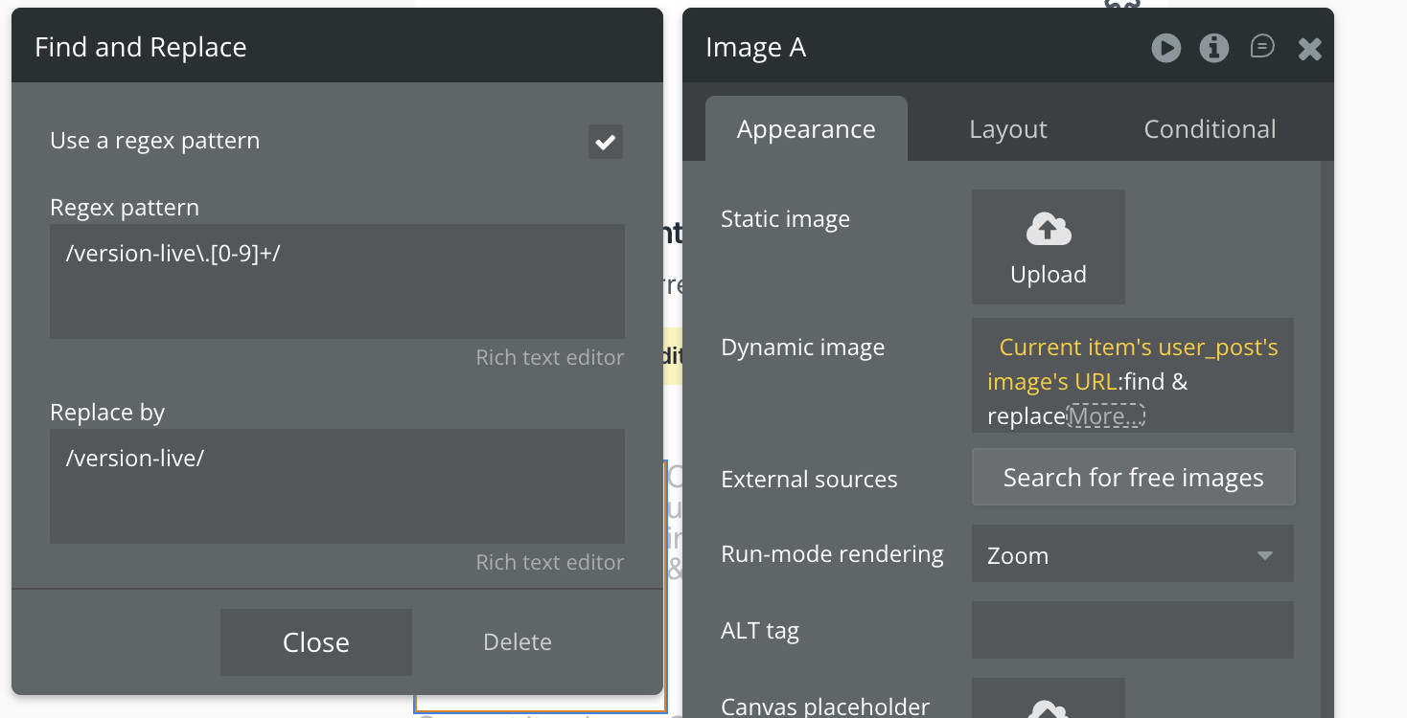Screen dimensions: 1407x718
Task: Switch to the Layout tab
Action: click(x=1007, y=129)
